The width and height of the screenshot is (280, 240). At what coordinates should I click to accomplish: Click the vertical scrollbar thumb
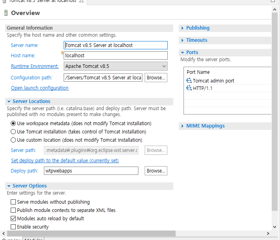click(274, 112)
